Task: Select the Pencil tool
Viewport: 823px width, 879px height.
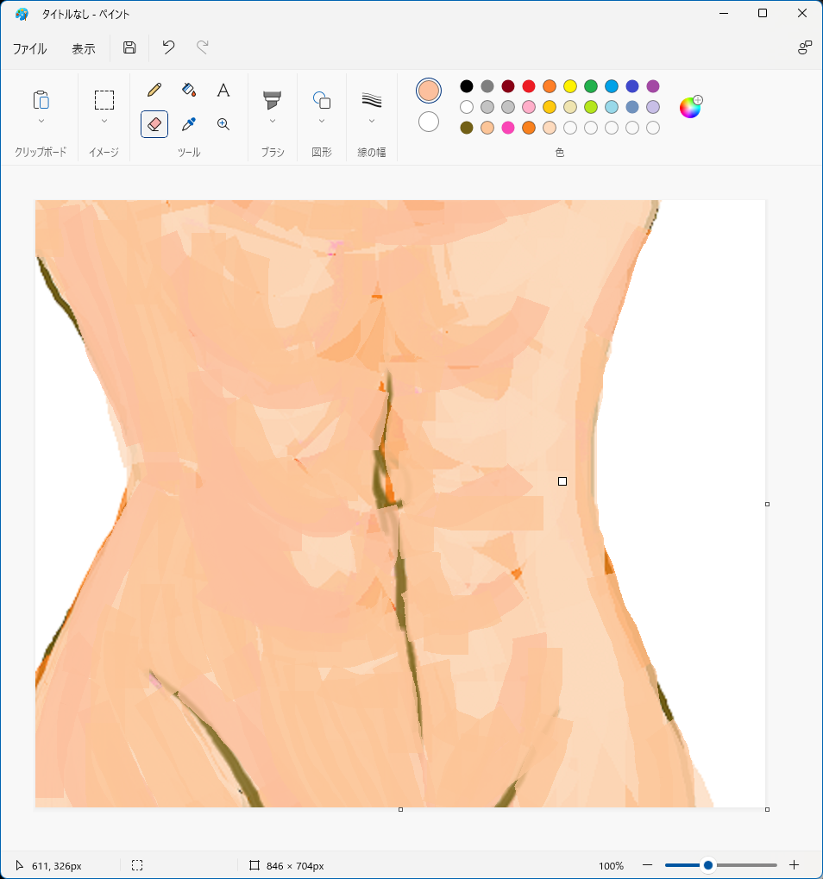Action: coord(154,90)
